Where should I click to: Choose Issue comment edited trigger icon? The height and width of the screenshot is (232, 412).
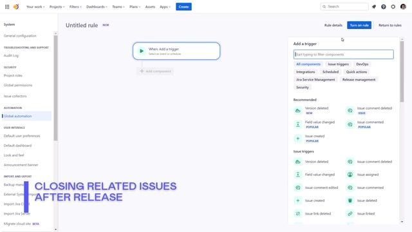pos(297,188)
